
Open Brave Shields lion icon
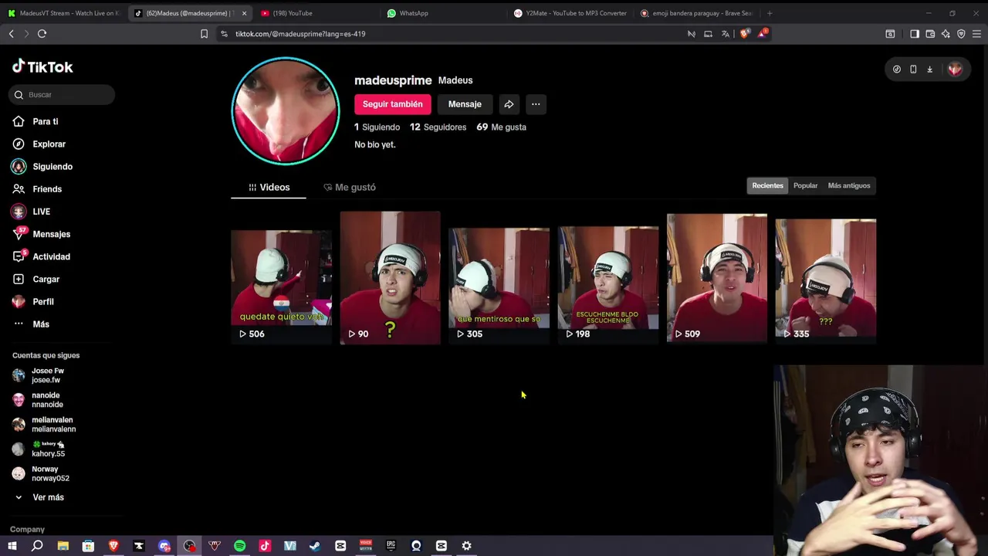743,34
